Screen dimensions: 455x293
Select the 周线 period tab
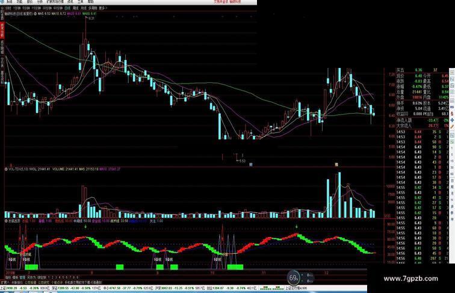pyautogui.click(x=75, y=8)
